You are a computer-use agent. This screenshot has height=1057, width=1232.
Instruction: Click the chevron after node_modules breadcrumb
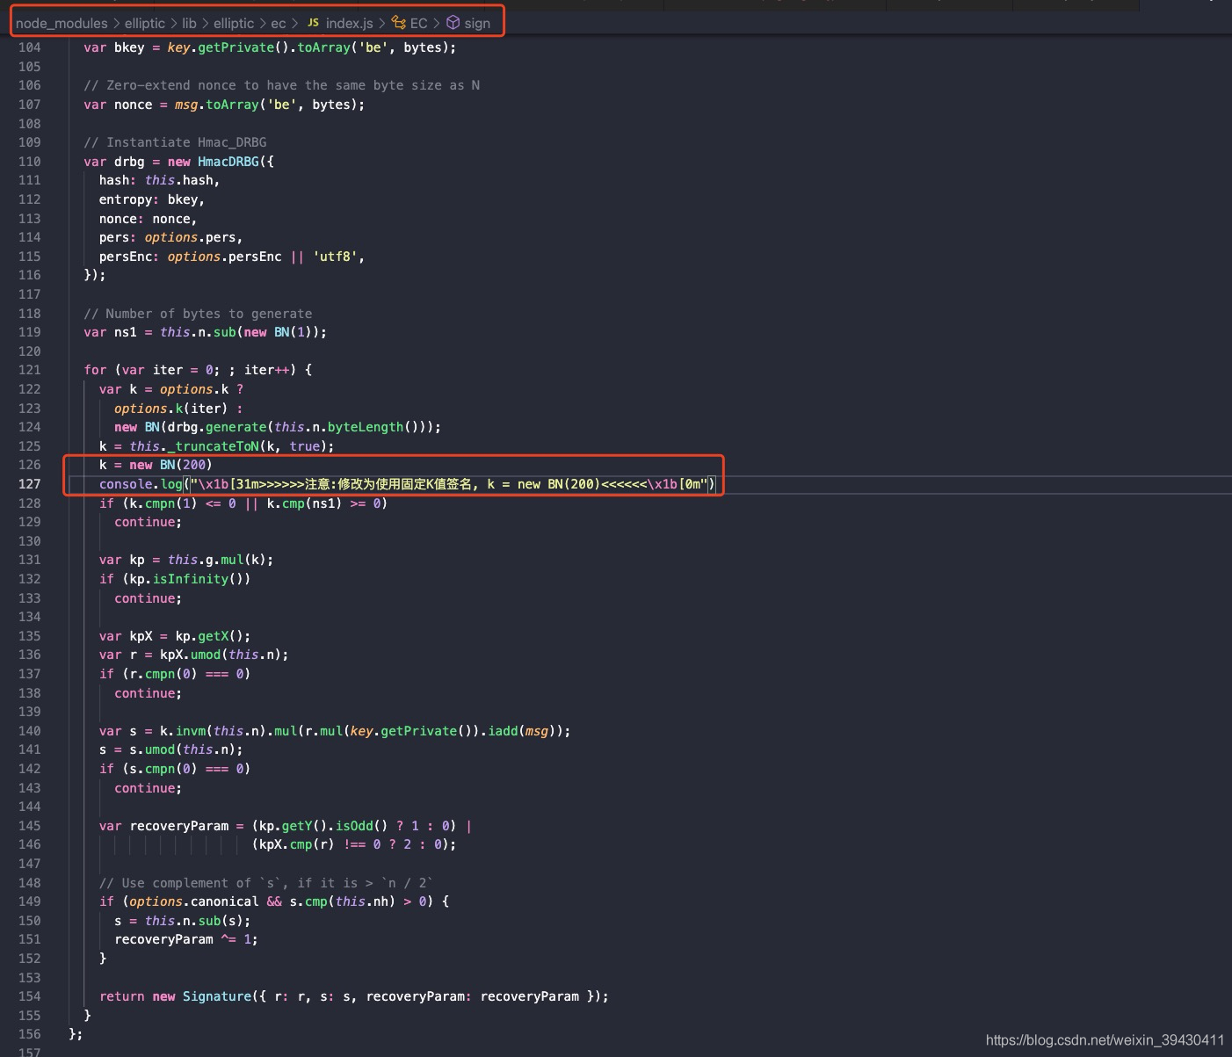point(116,23)
